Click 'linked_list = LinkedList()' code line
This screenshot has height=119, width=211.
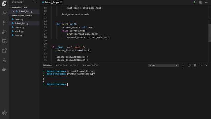pos(74,50)
